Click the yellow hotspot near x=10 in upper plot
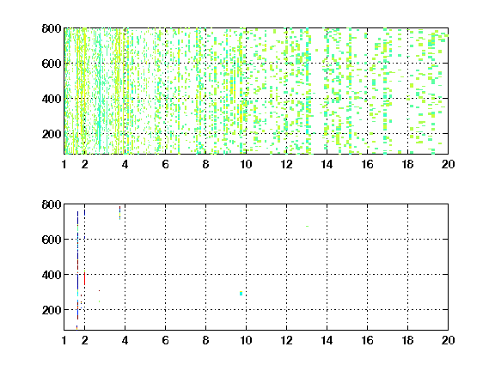 241,118
